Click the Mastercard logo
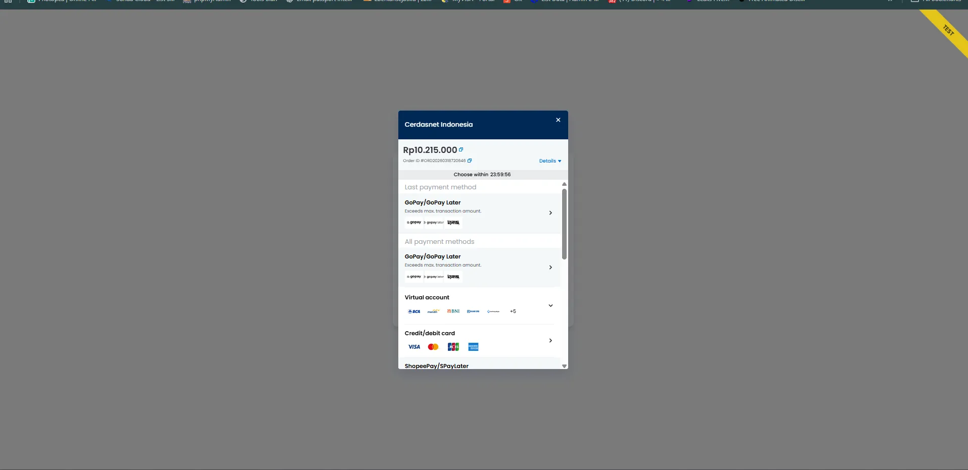The width and height of the screenshot is (968, 470). (x=433, y=347)
